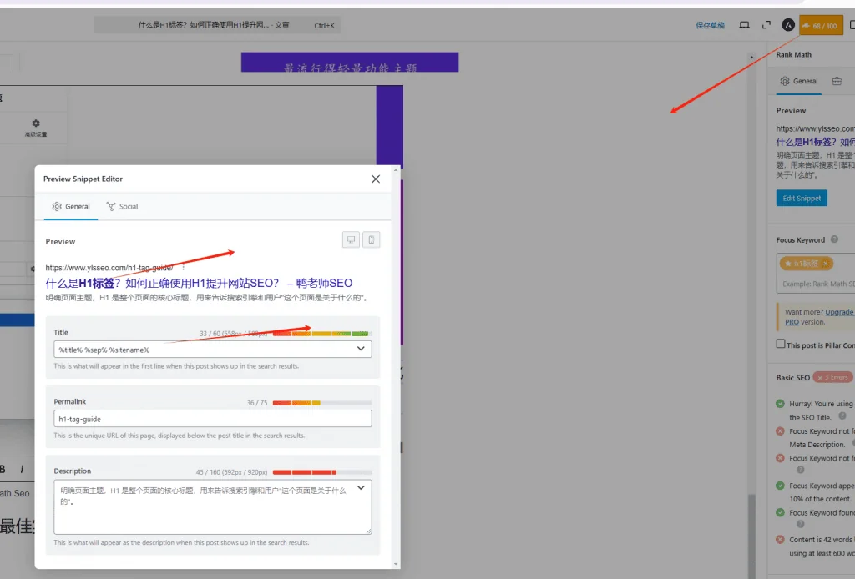Expand the Title variables dropdown chevron
The height and width of the screenshot is (579, 855).
click(x=361, y=349)
